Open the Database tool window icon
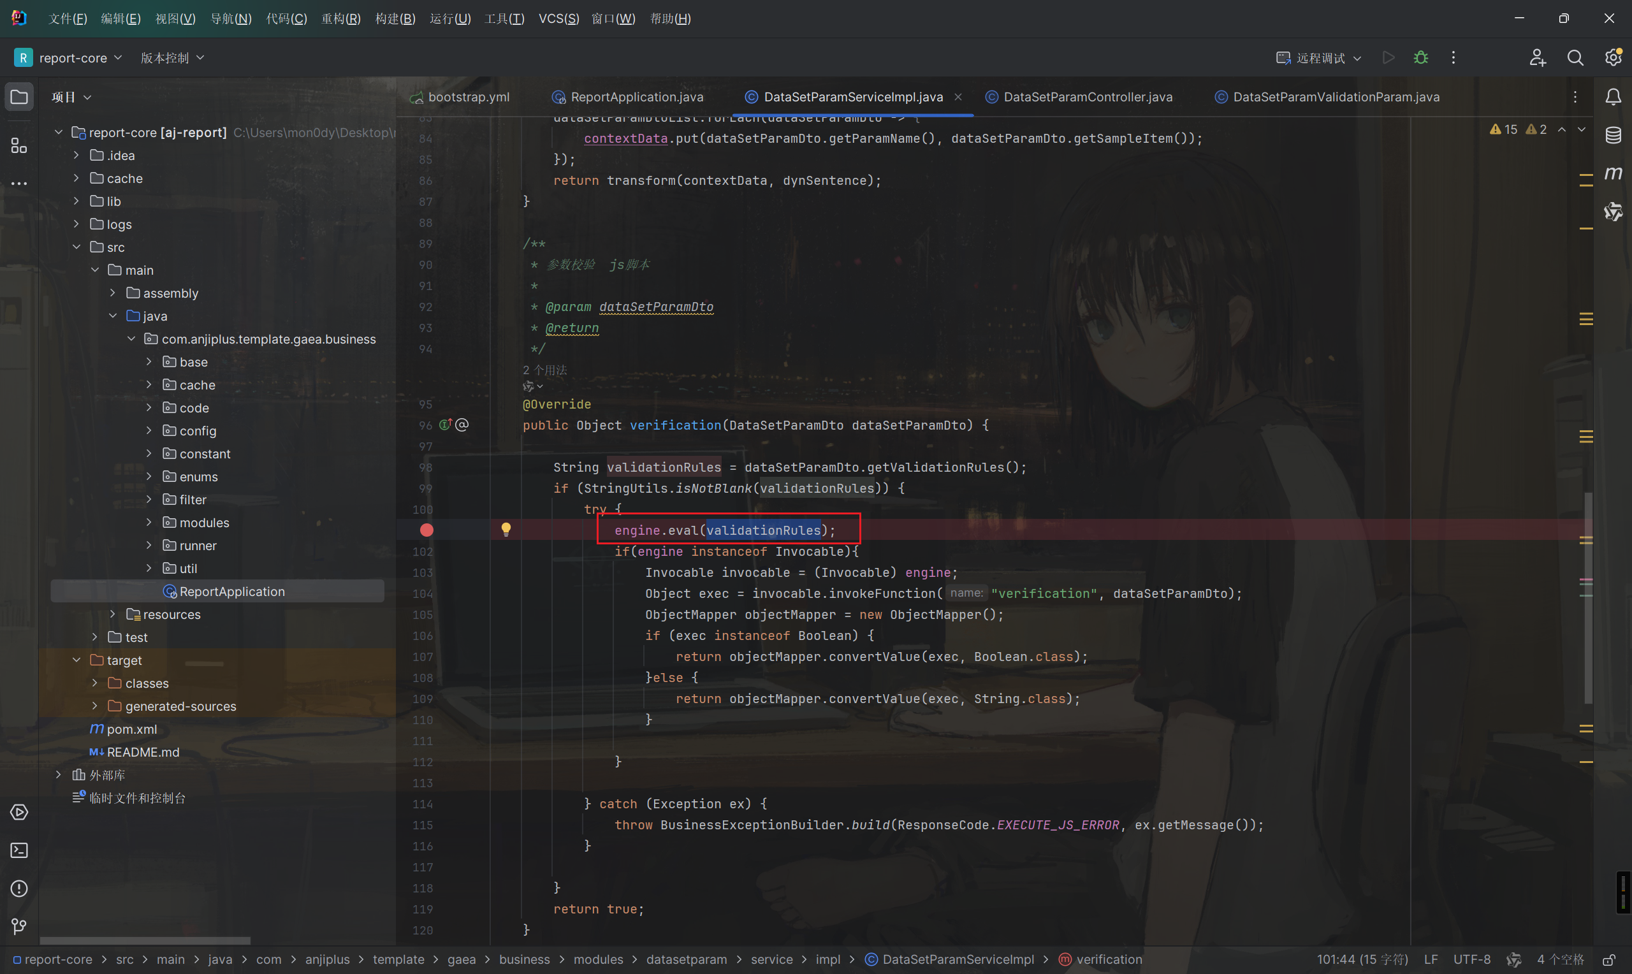 (1613, 135)
